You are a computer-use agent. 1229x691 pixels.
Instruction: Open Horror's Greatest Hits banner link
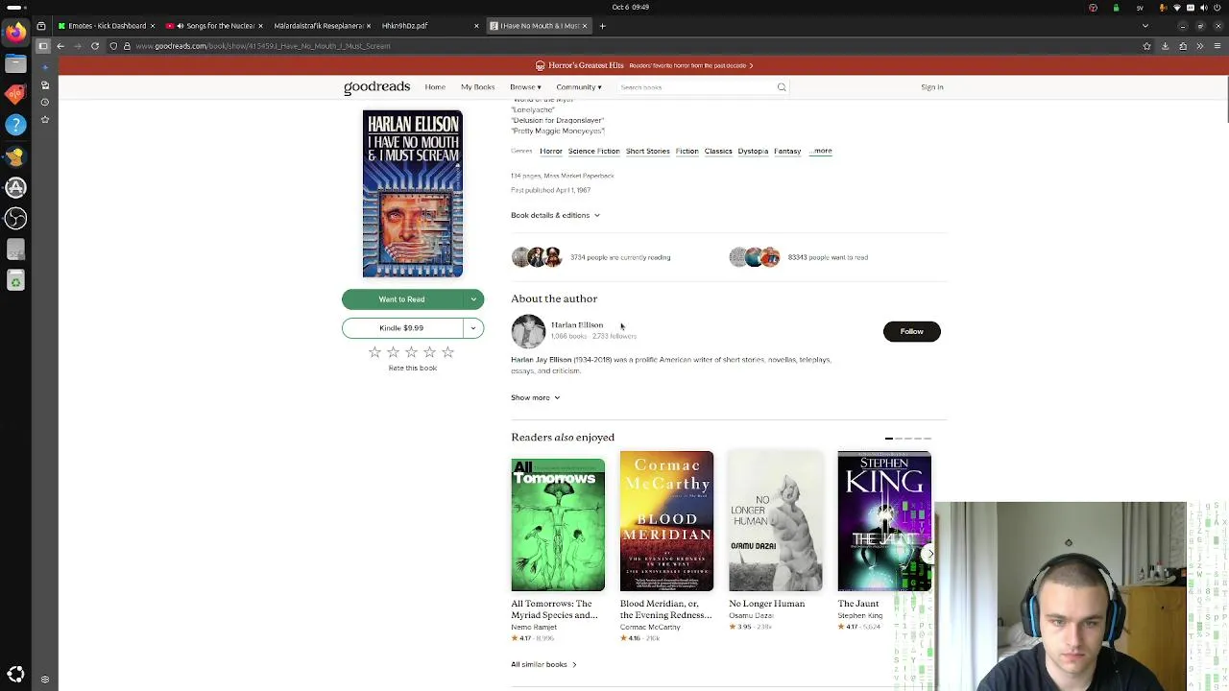(x=643, y=65)
